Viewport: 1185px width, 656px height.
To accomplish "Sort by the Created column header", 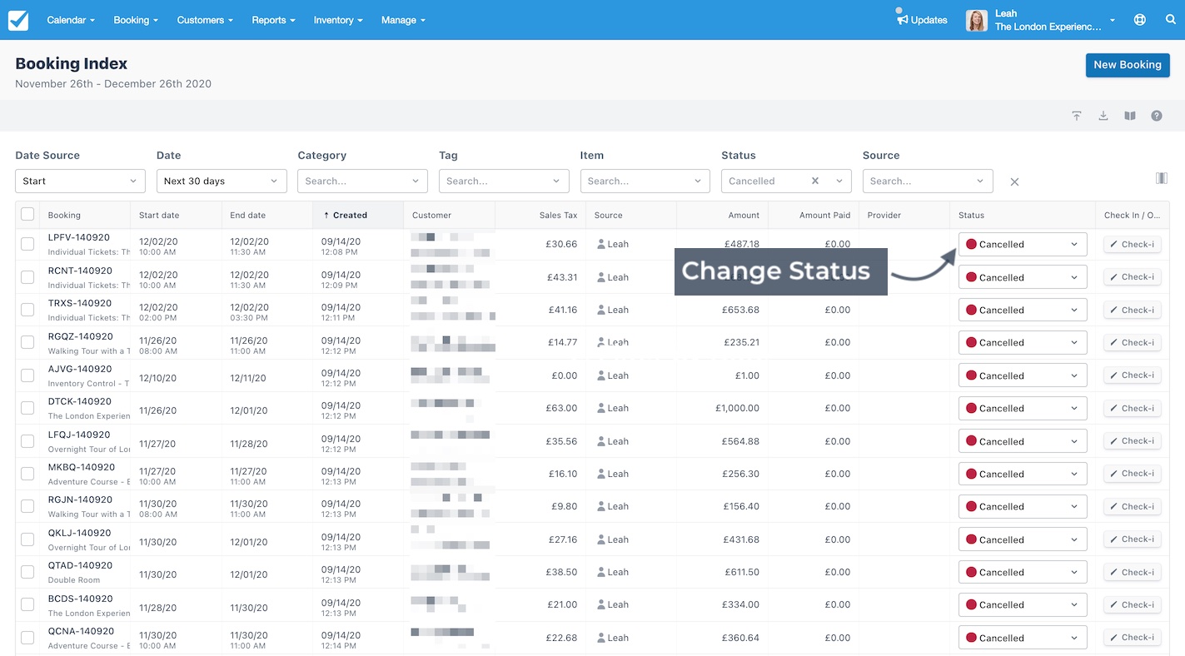I will [358, 215].
